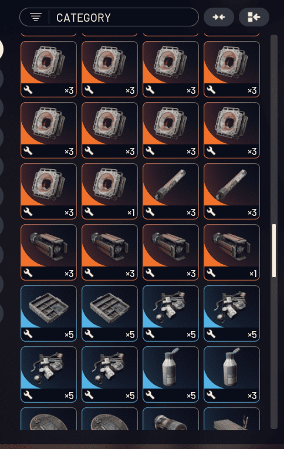Click wrench icon on second orange rod
This screenshot has height=449, width=284.
[211, 212]
